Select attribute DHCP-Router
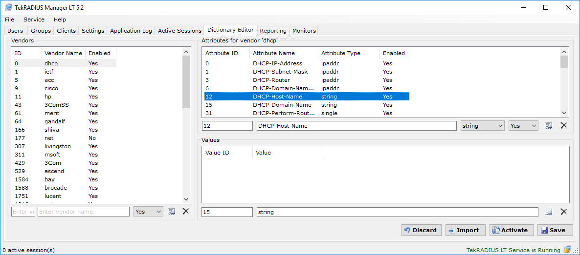The image size is (580, 255). (x=307, y=79)
